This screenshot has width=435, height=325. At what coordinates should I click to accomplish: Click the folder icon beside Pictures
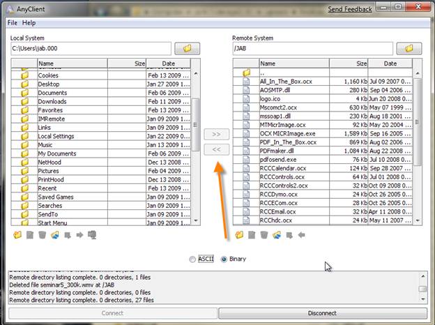point(24,171)
